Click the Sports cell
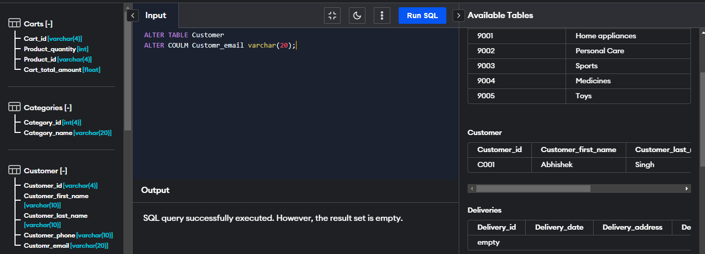Image resolution: width=705 pixels, height=254 pixels. (628, 66)
